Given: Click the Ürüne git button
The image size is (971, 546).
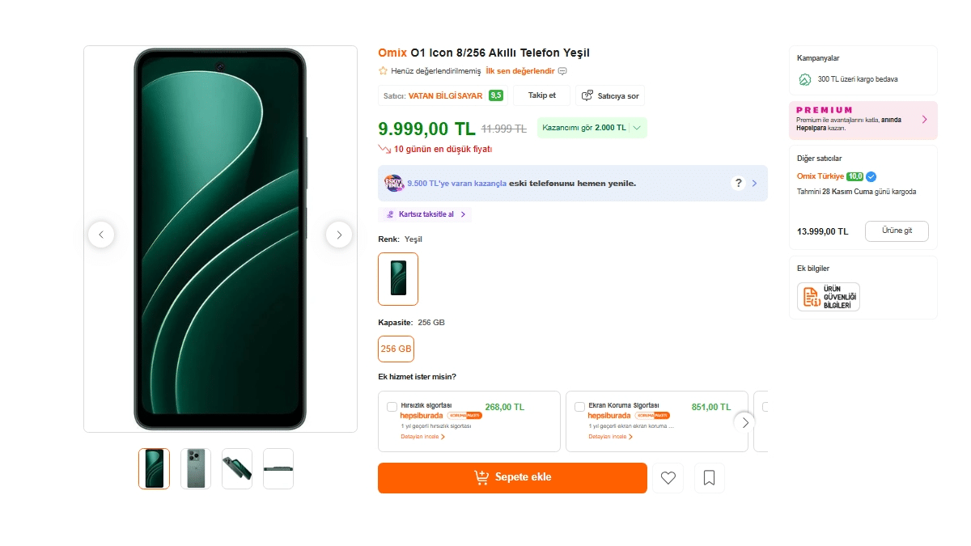Looking at the screenshot, I should [897, 231].
